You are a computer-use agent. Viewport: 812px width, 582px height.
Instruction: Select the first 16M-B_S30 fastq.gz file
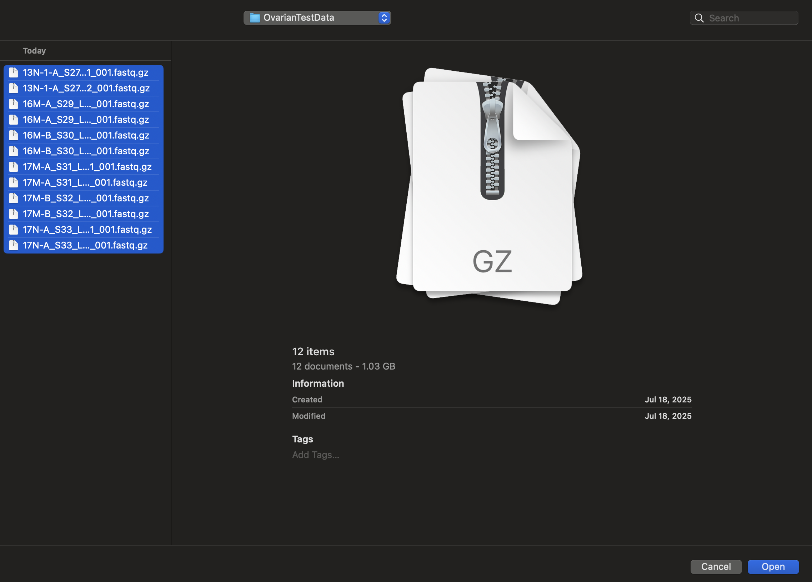[84, 135]
